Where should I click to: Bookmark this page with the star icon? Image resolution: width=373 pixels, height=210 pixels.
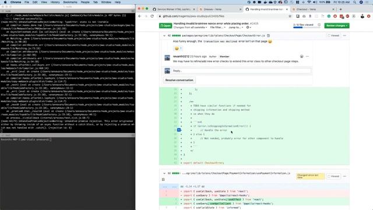click(290, 16)
